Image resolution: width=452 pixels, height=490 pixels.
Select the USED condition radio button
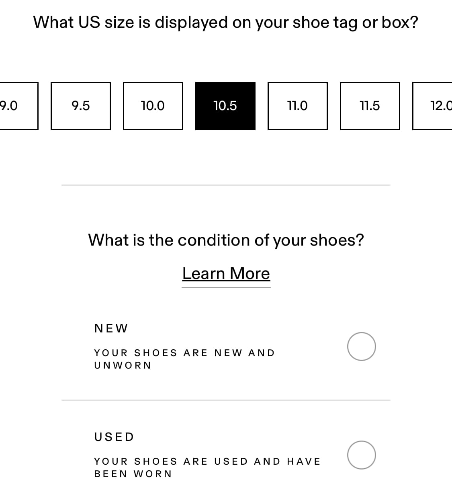point(361,454)
